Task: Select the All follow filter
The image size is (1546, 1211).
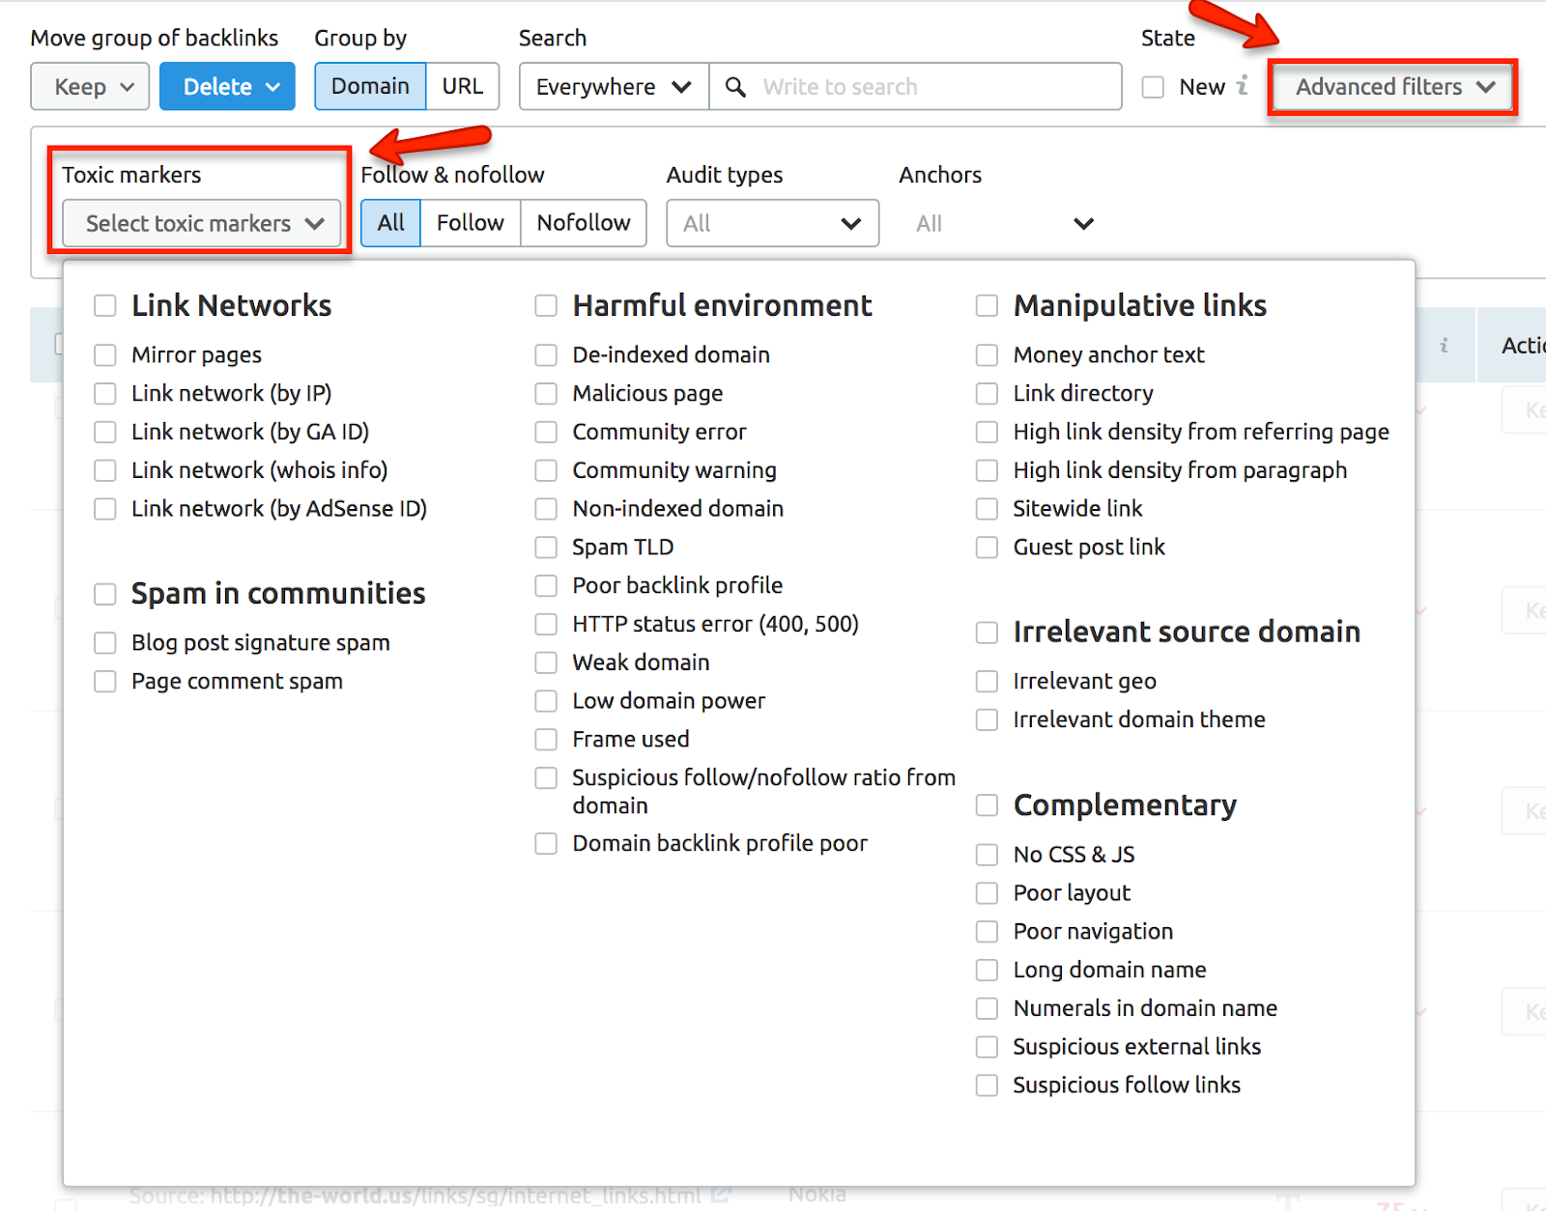Action: 391,223
